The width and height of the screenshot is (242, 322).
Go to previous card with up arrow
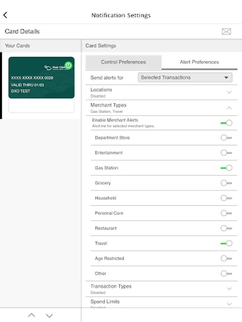click(x=32, y=315)
